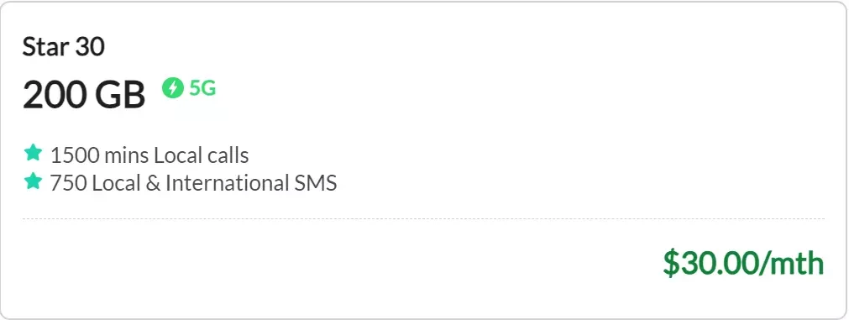Open the Star 30 plan title
Image resolution: width=849 pixels, height=320 pixels.
pyautogui.click(x=63, y=47)
